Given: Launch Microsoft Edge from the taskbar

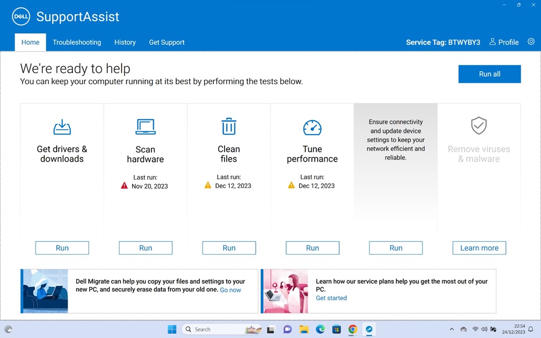Looking at the screenshot, I should pyautogui.click(x=320, y=330).
